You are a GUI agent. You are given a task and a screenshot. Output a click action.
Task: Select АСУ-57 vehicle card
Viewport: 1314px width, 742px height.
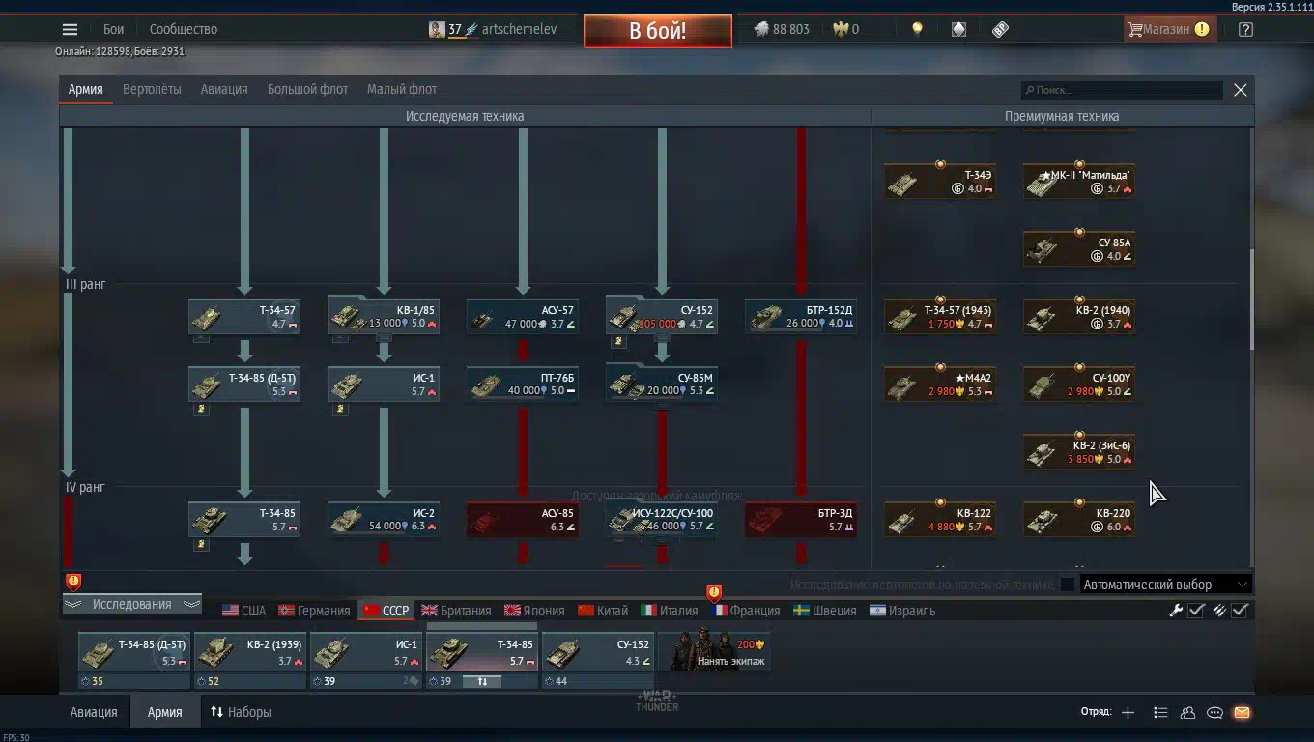(523, 317)
